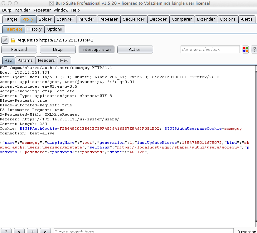Select the Intercept sub-tab

(x=13, y=29)
